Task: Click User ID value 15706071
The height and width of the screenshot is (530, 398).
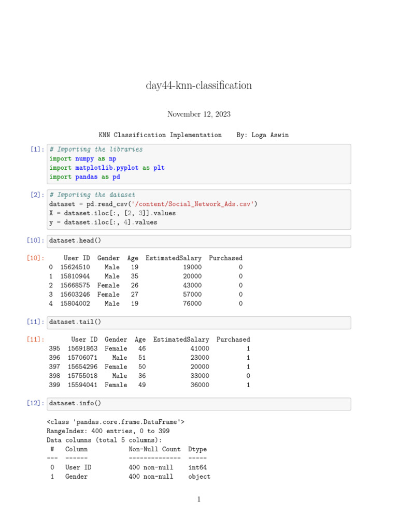Action: click(82, 358)
